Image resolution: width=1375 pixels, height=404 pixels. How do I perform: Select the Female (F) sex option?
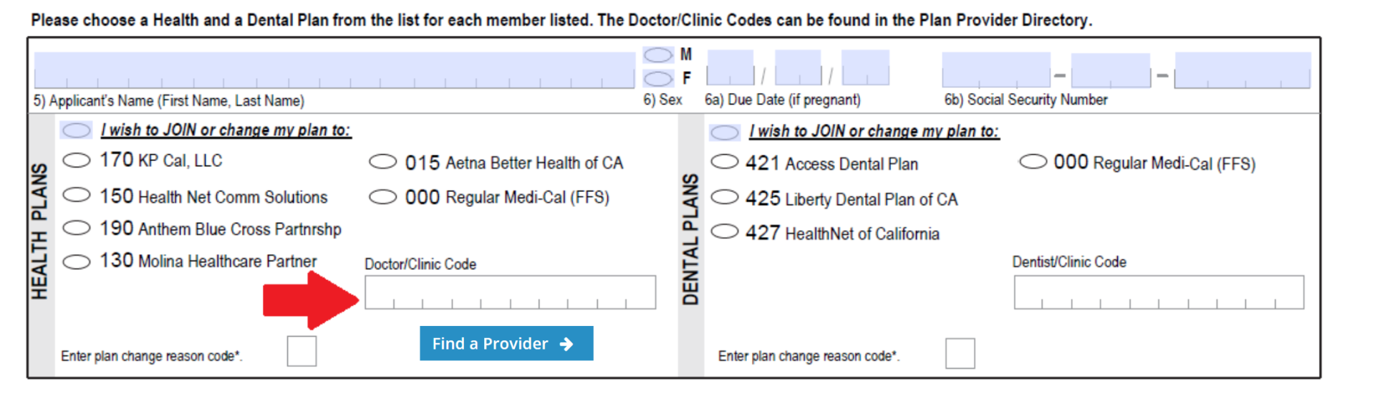(657, 78)
